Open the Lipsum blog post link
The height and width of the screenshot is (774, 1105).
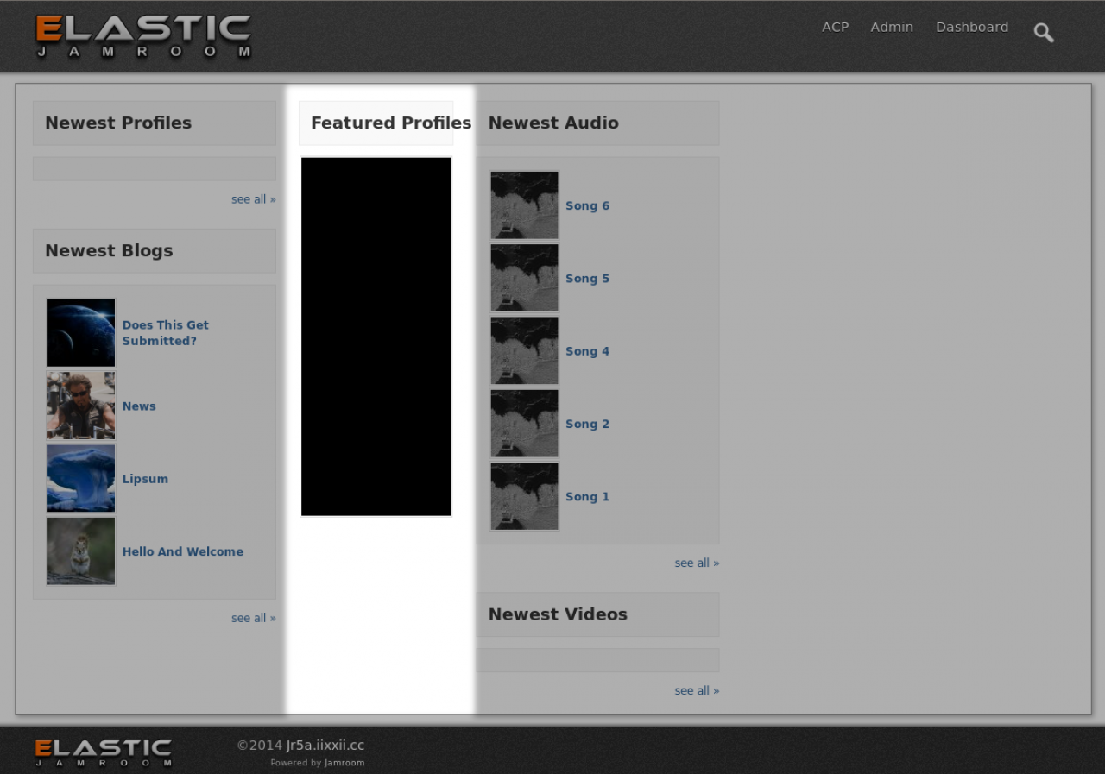(x=145, y=479)
